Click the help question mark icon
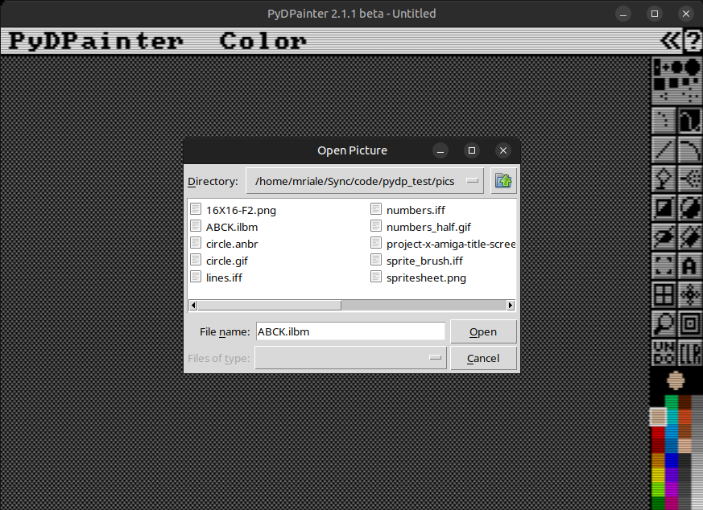The width and height of the screenshot is (703, 510). point(693,41)
